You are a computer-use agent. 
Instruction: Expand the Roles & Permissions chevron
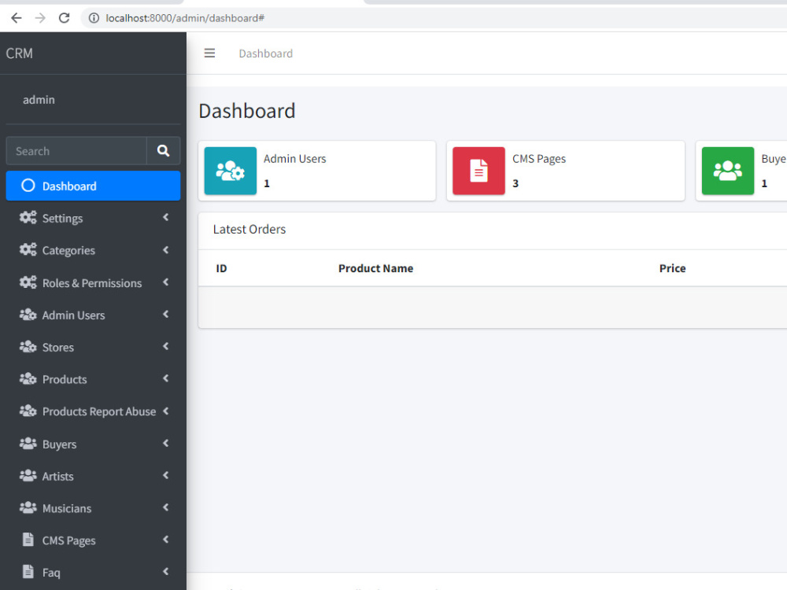(165, 282)
